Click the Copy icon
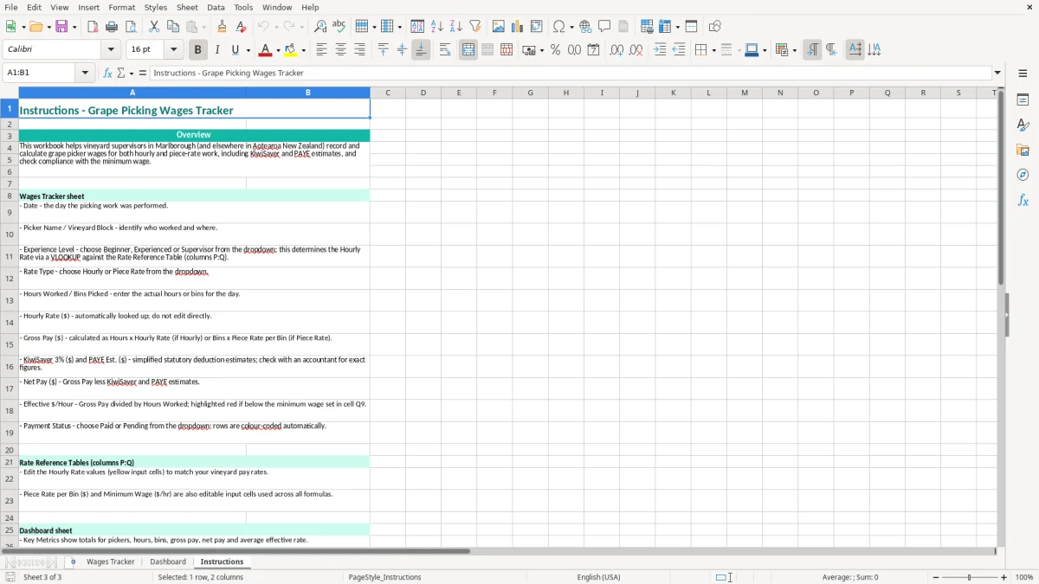 pyautogui.click(x=173, y=26)
